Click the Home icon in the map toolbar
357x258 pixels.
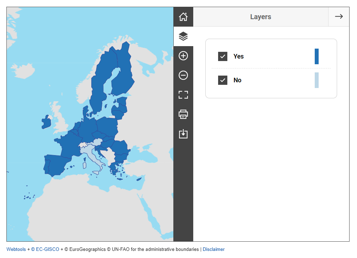pyautogui.click(x=183, y=17)
